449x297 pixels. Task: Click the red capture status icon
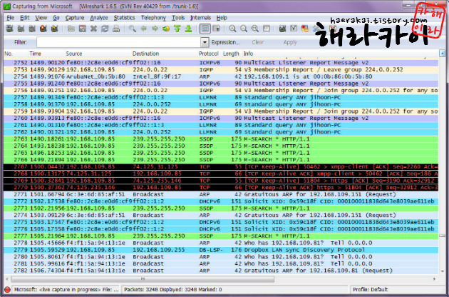[7, 290]
